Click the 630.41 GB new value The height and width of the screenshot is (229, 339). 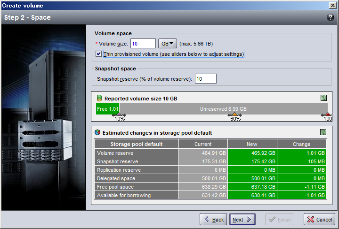[252, 195]
